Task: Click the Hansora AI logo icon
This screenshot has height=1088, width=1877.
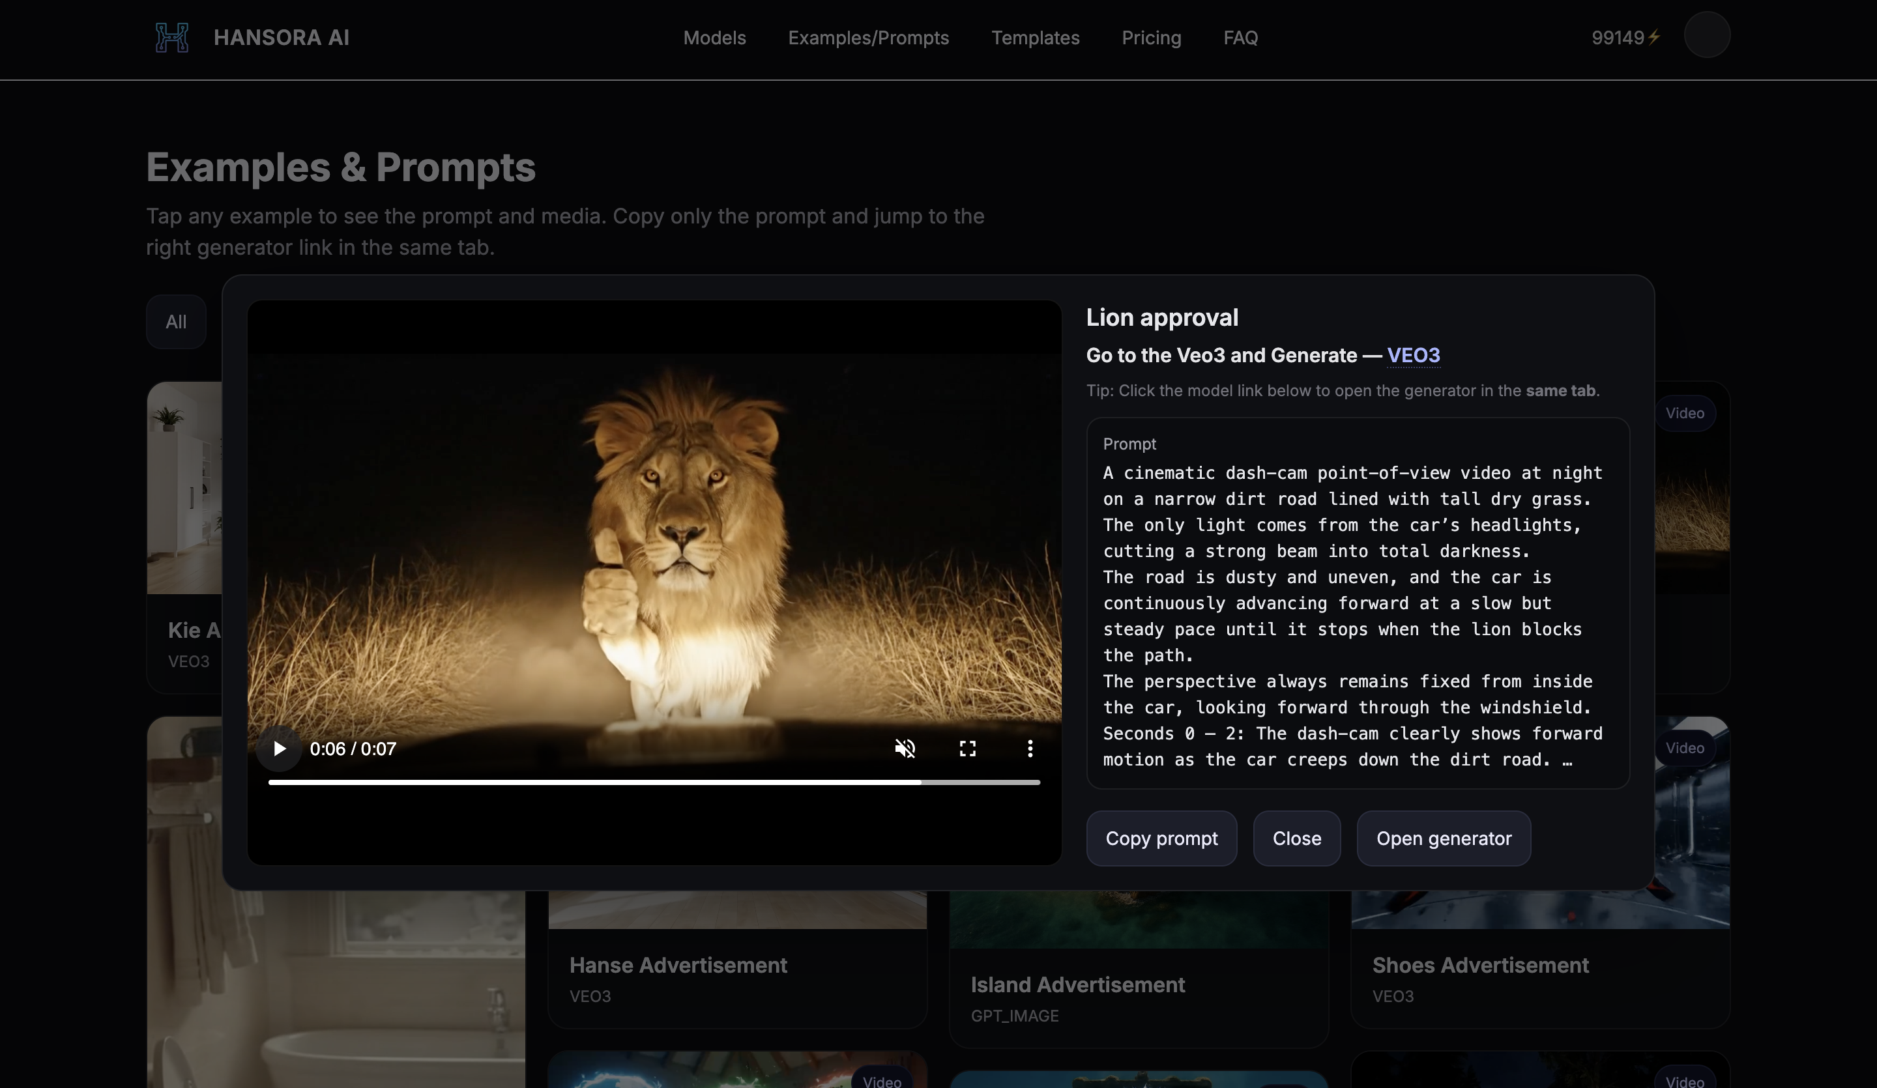Action: pyautogui.click(x=171, y=37)
